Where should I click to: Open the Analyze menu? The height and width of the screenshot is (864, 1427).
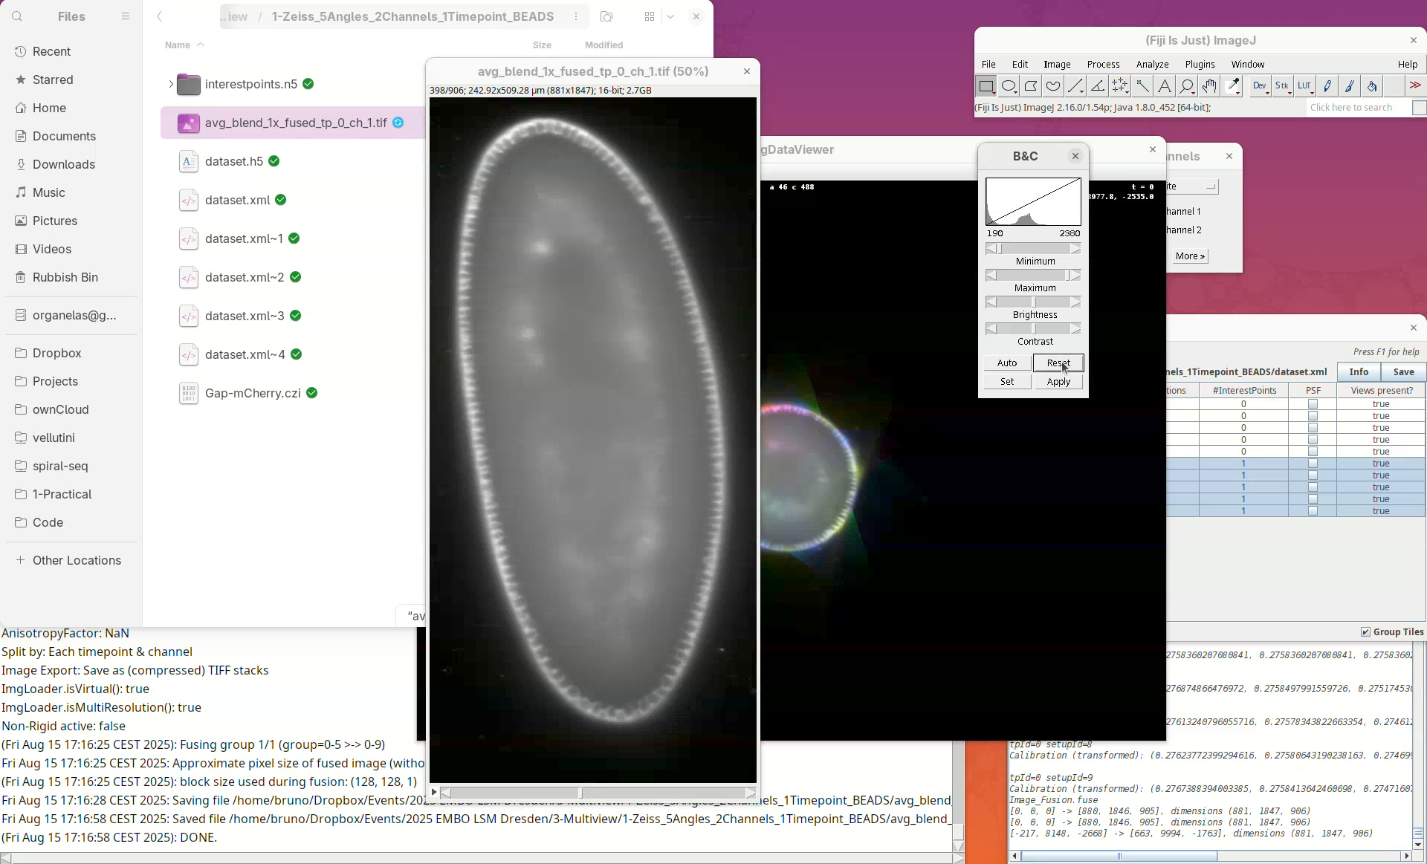1152,65
